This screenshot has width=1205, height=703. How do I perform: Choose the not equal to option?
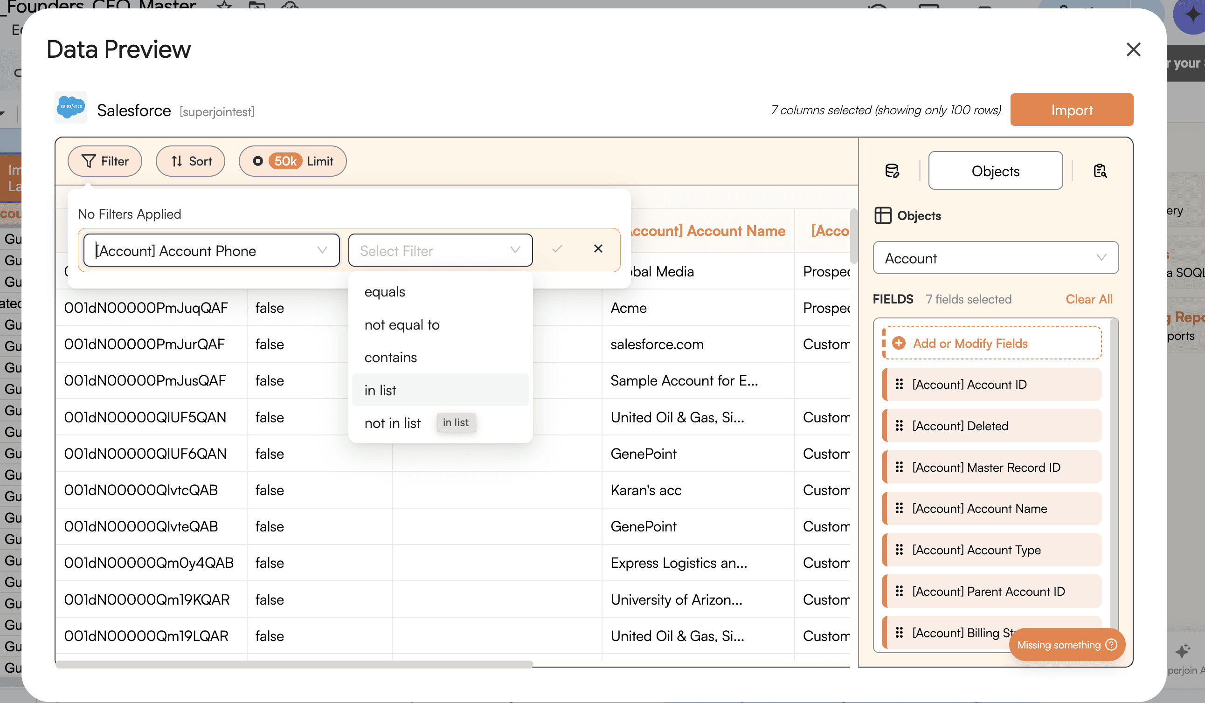click(x=440, y=324)
